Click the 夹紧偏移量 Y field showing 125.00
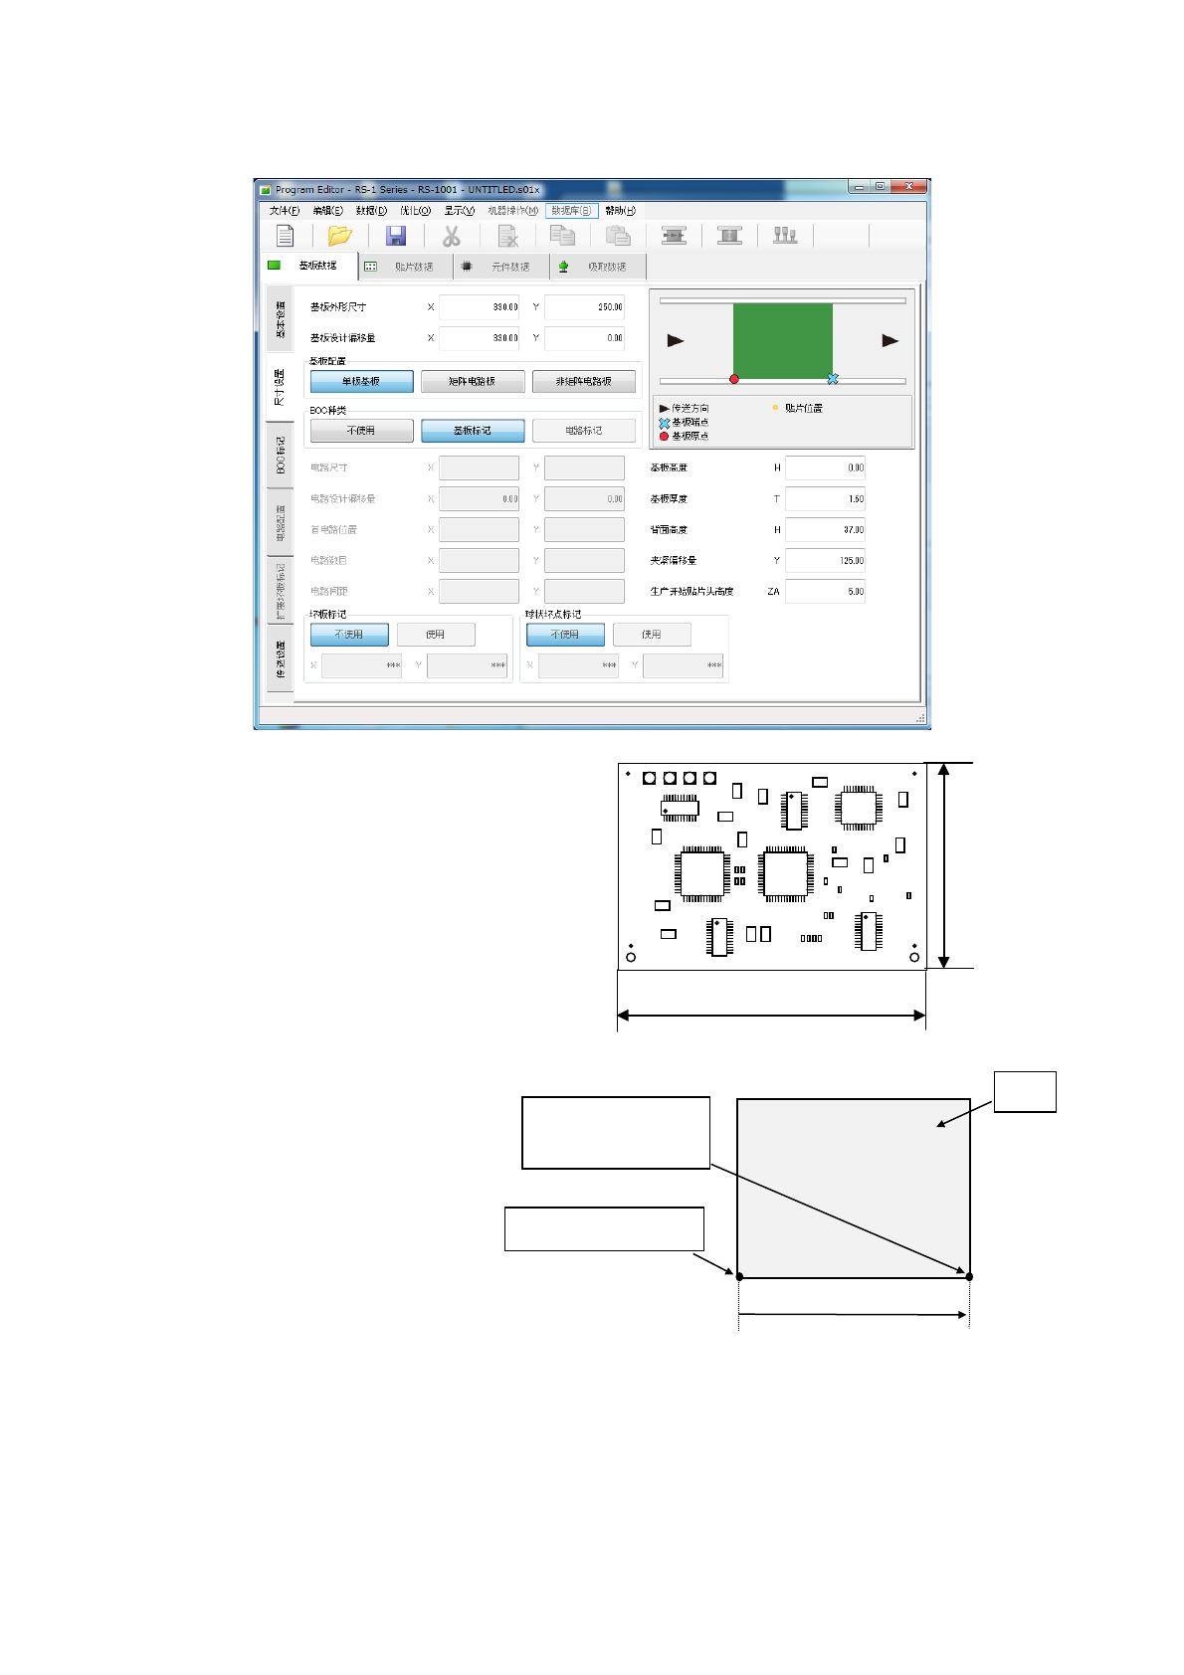 825,561
